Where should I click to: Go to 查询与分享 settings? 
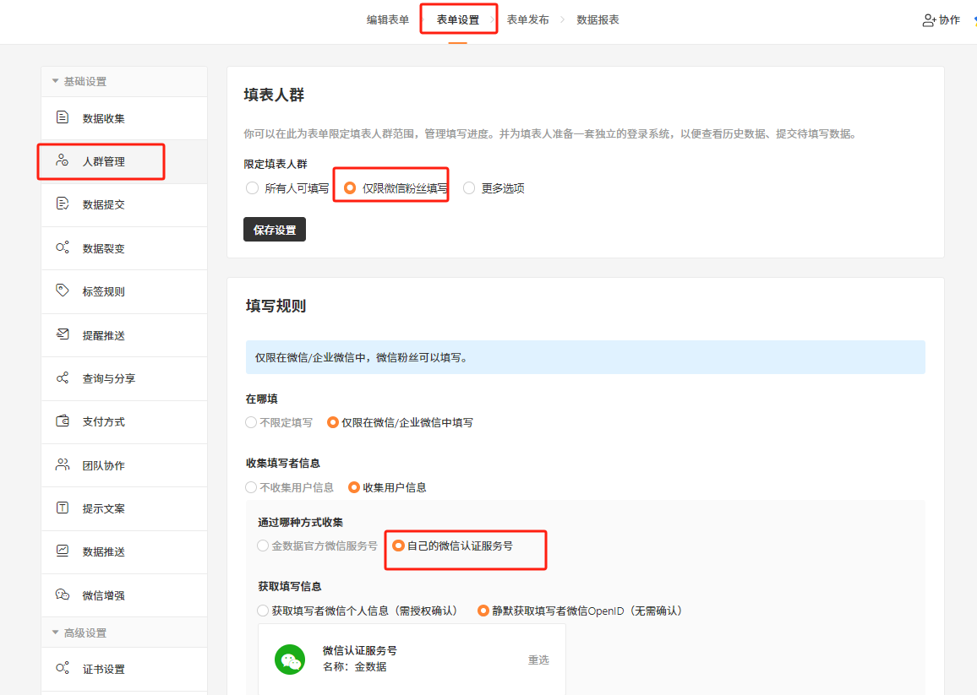(x=124, y=378)
